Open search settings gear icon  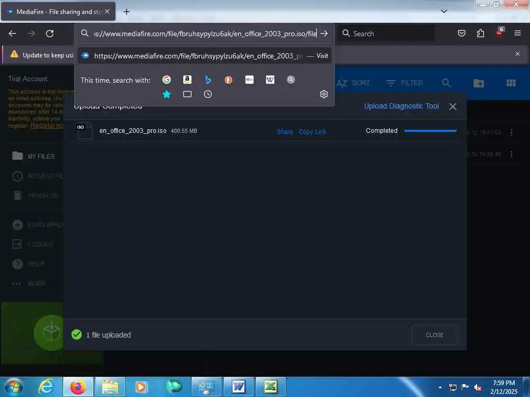pyautogui.click(x=324, y=94)
